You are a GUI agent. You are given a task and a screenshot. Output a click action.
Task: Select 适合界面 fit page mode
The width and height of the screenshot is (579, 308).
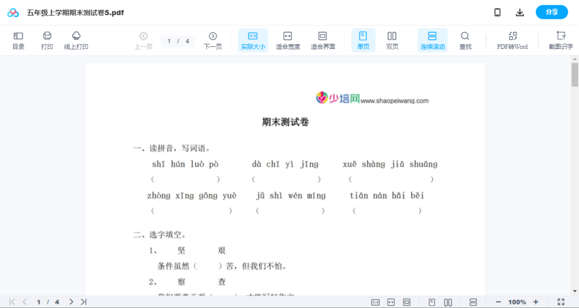[x=323, y=40]
